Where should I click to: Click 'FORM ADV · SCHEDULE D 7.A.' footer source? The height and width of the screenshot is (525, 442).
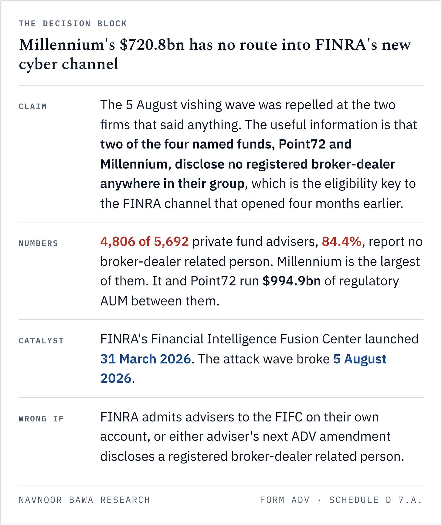coord(341,500)
